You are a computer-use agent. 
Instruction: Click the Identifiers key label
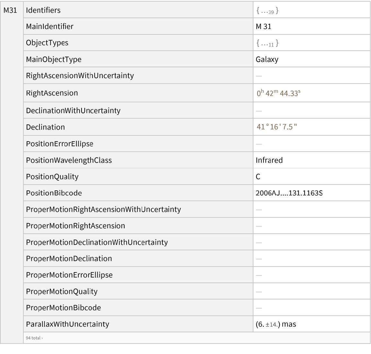pyautogui.click(x=43, y=10)
